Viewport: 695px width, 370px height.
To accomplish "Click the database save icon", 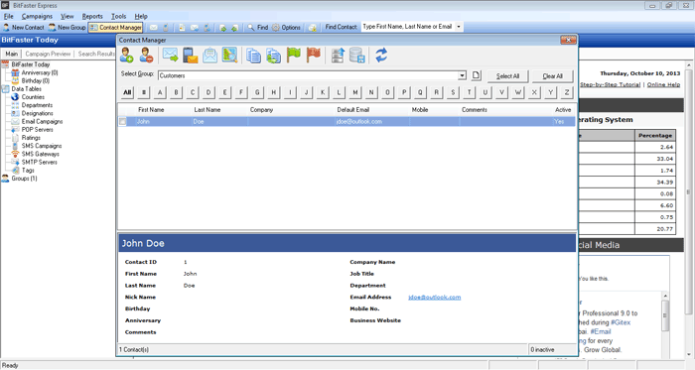I will tap(356, 56).
